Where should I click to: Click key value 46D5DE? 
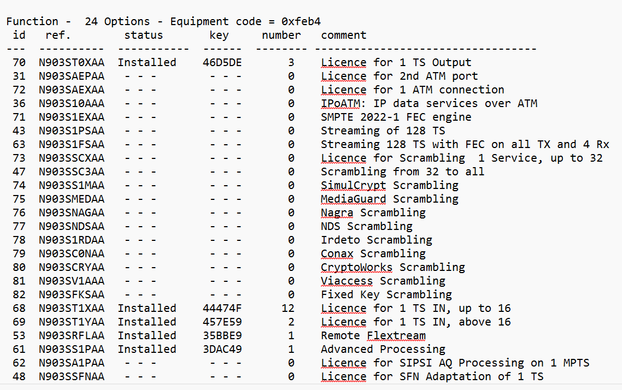pyautogui.click(x=222, y=63)
